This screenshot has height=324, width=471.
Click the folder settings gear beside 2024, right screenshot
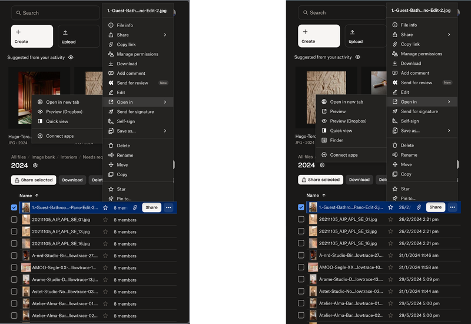[322, 165]
